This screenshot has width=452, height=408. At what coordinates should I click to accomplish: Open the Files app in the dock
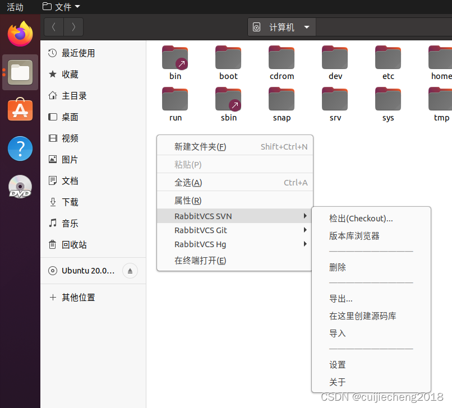point(20,72)
